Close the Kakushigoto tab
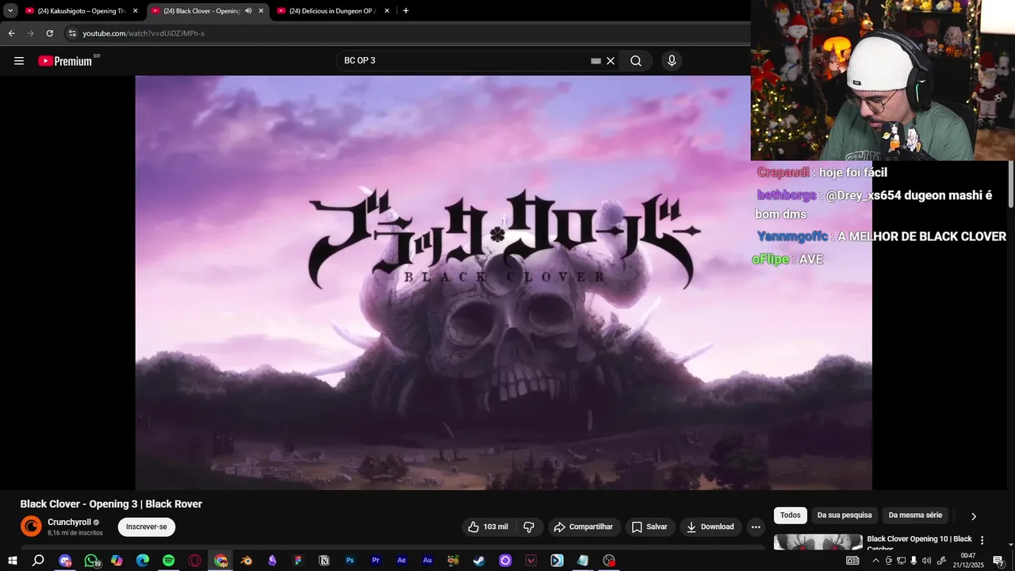This screenshot has height=571, width=1015. pos(135,11)
